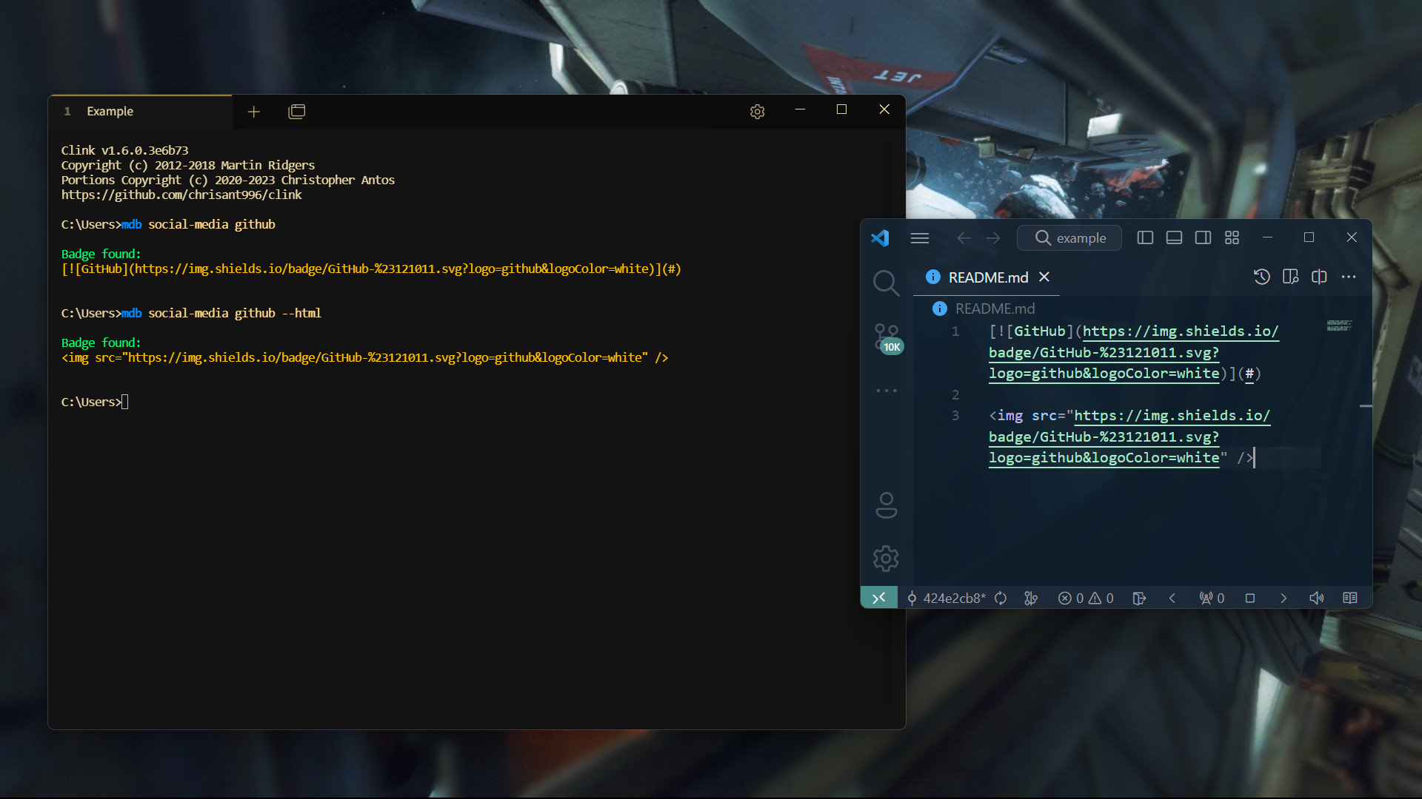Click the HTML img badge output in terminal
Image resolution: width=1422 pixels, height=799 pixels.
coord(364,357)
